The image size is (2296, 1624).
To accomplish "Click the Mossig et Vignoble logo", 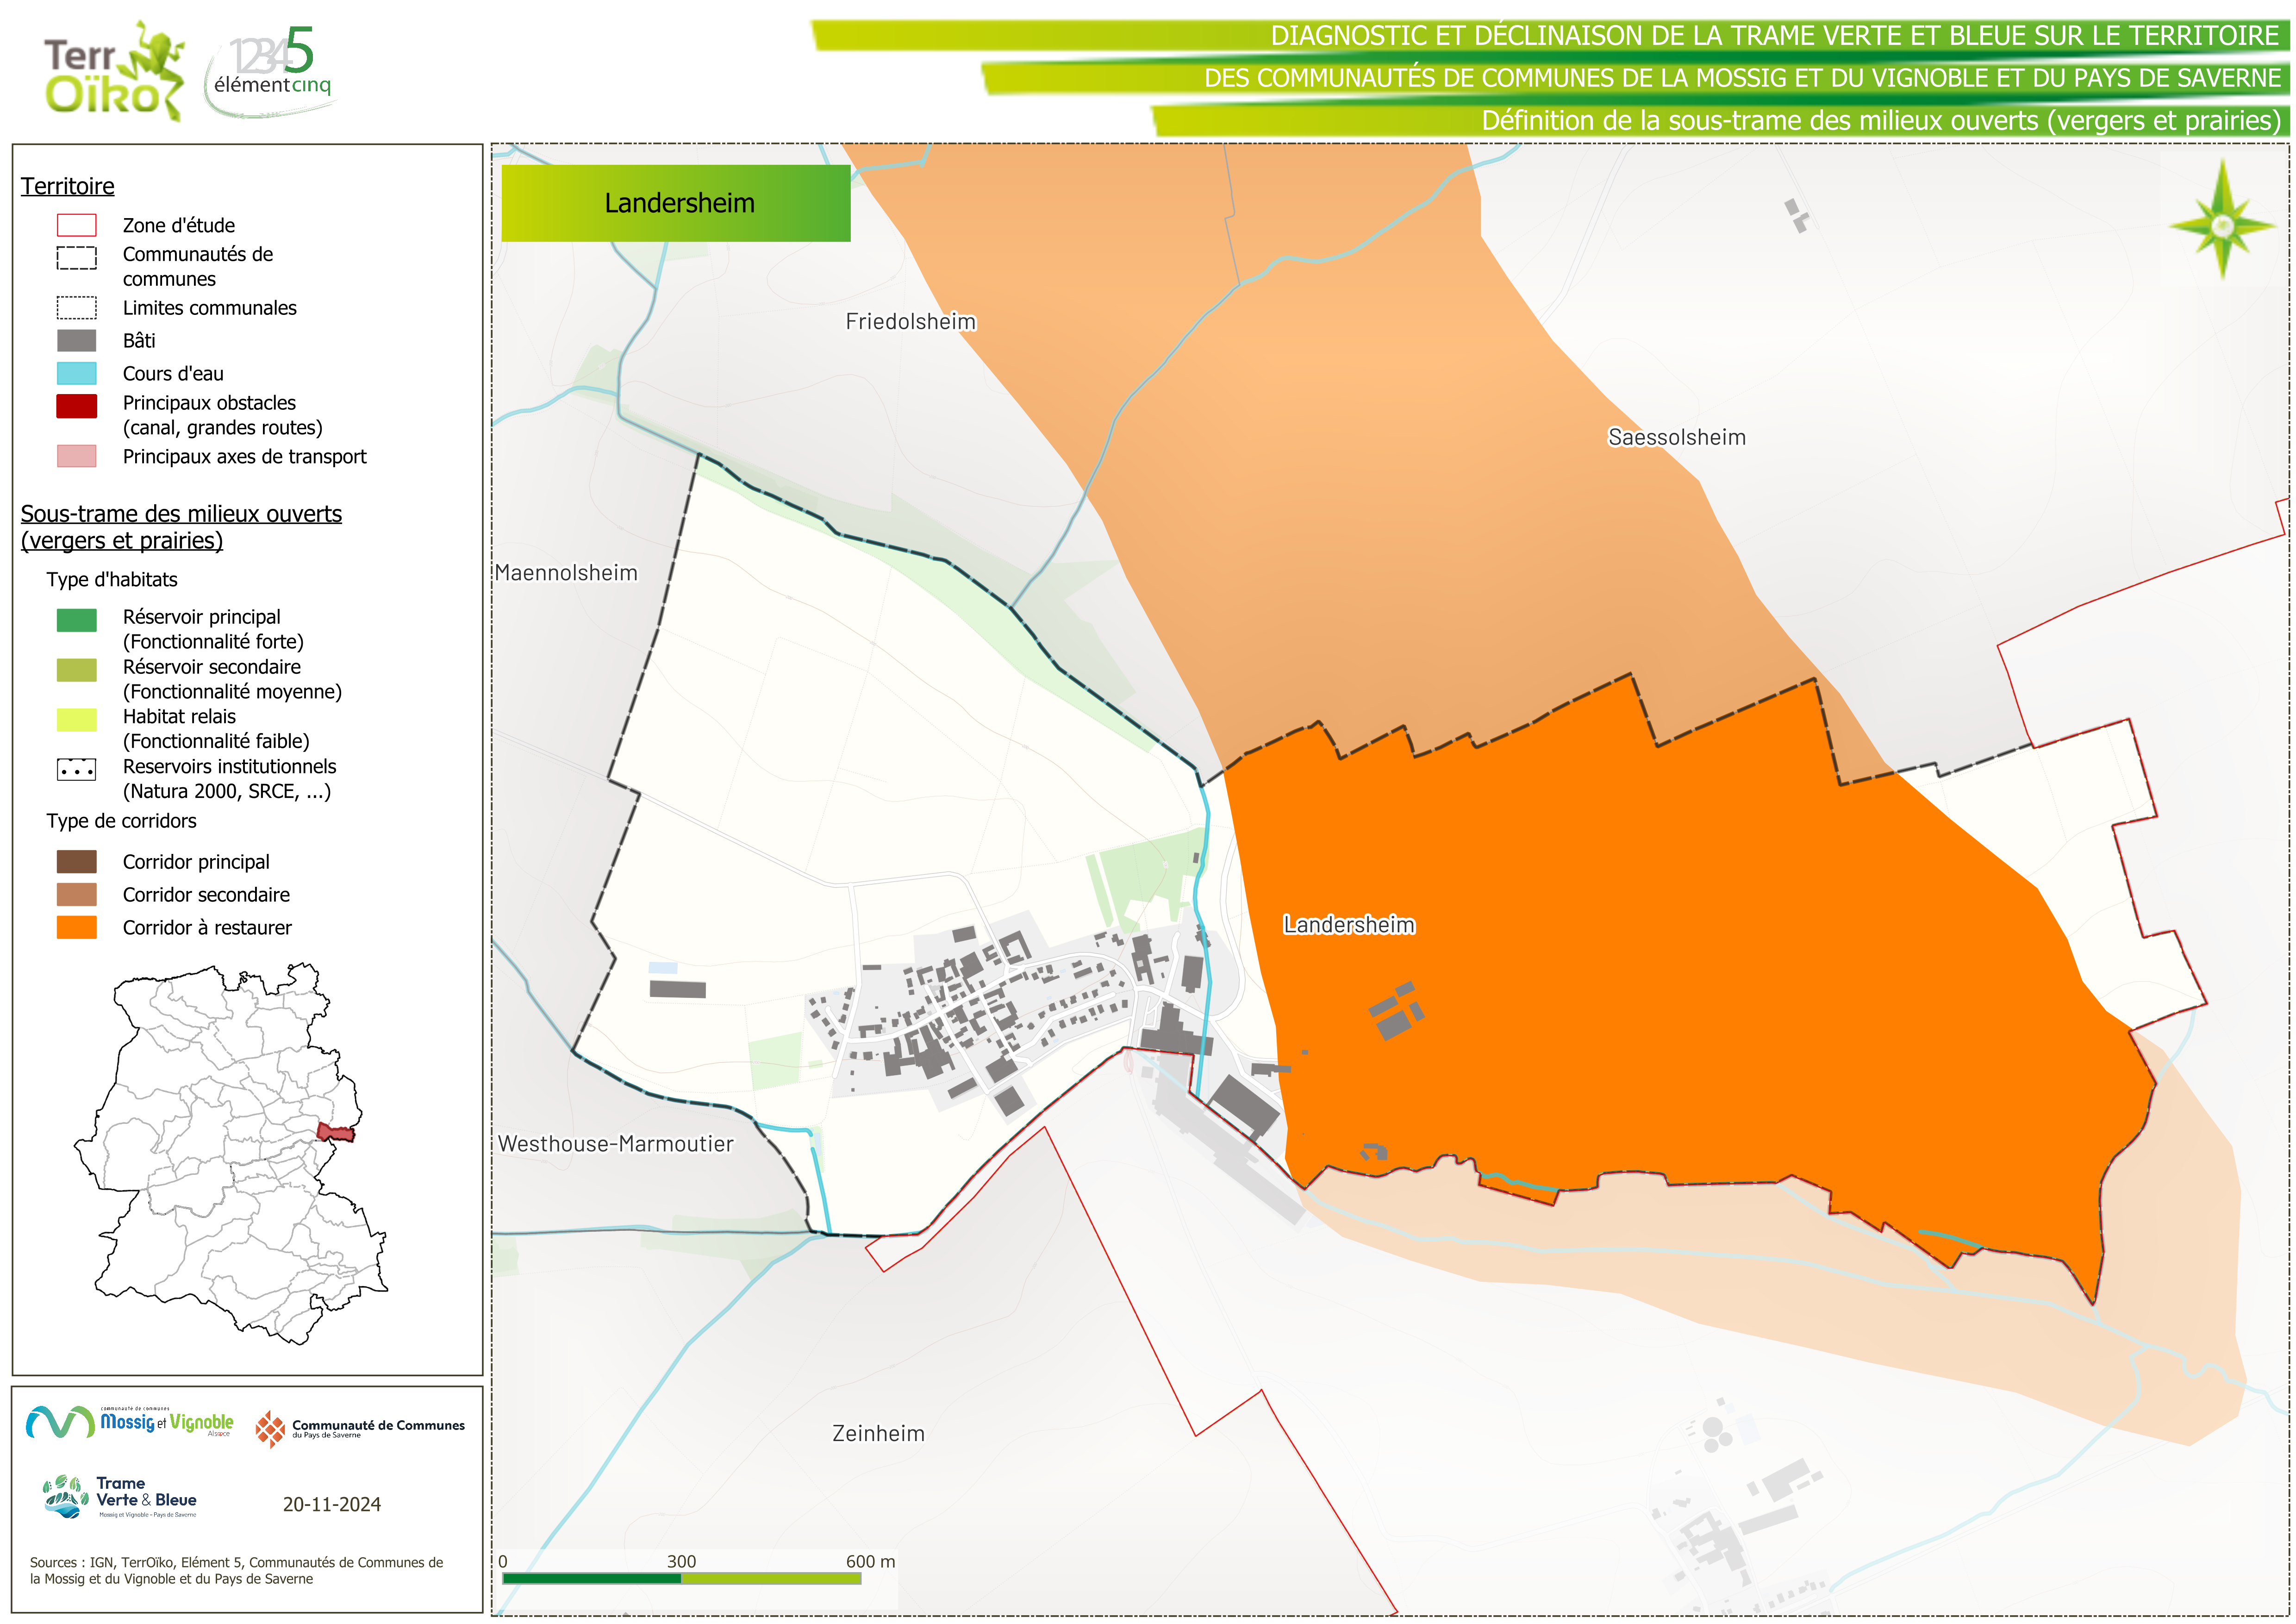I will click(x=130, y=1422).
